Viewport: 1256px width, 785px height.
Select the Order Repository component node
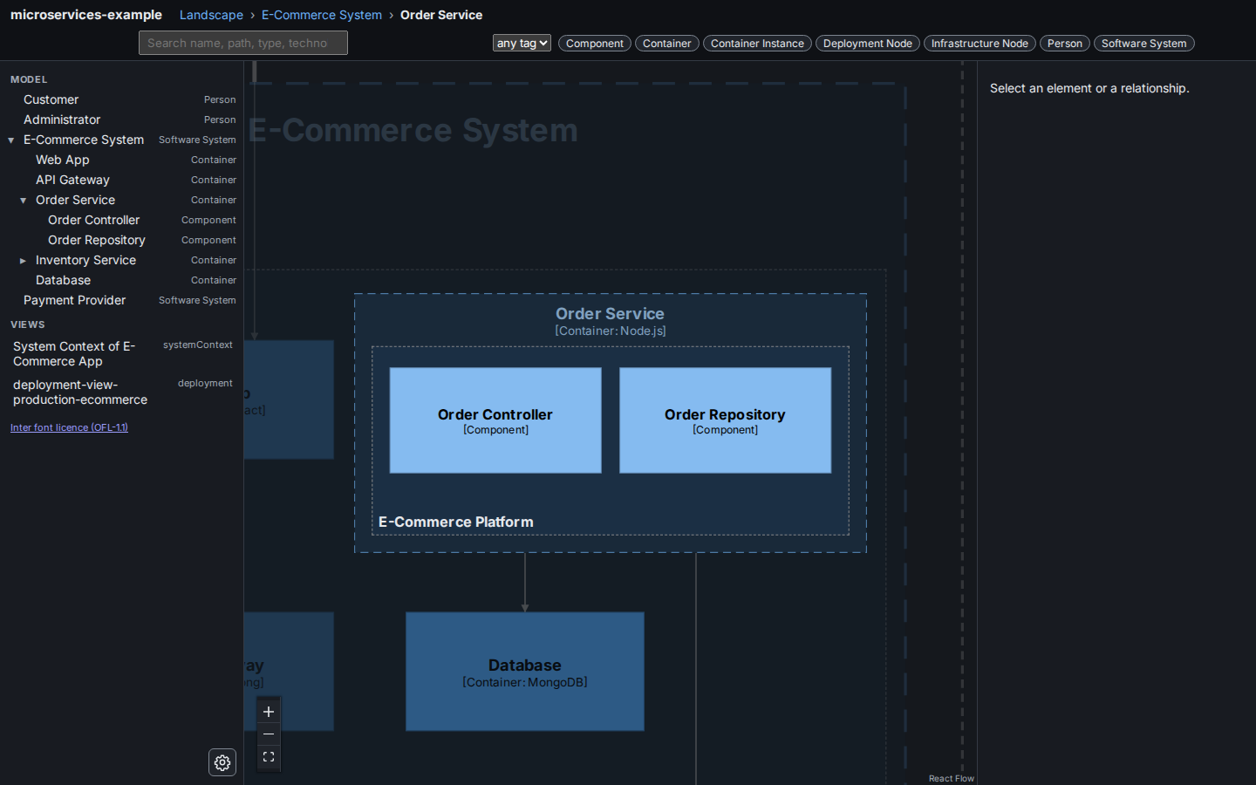point(725,420)
